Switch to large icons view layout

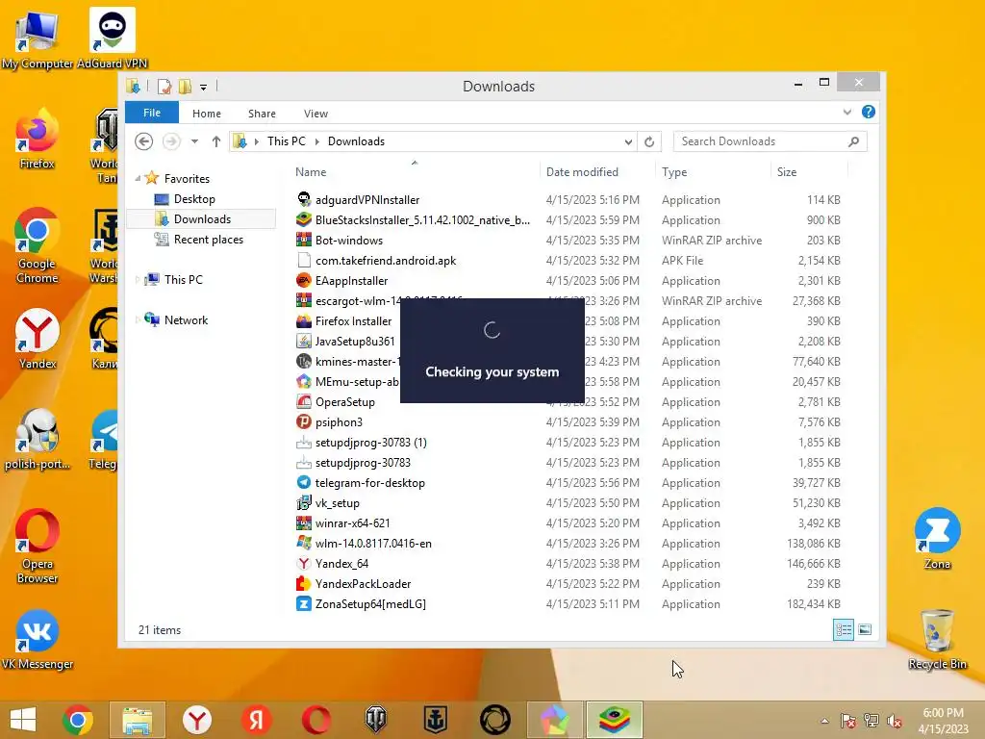tap(865, 629)
